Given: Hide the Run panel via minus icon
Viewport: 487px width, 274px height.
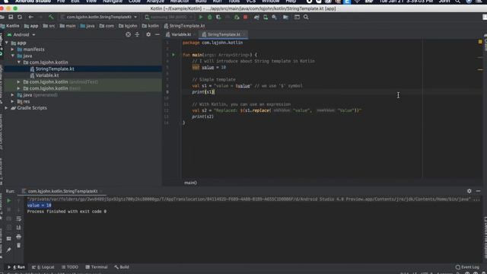Looking at the screenshot, I should 479,191.
